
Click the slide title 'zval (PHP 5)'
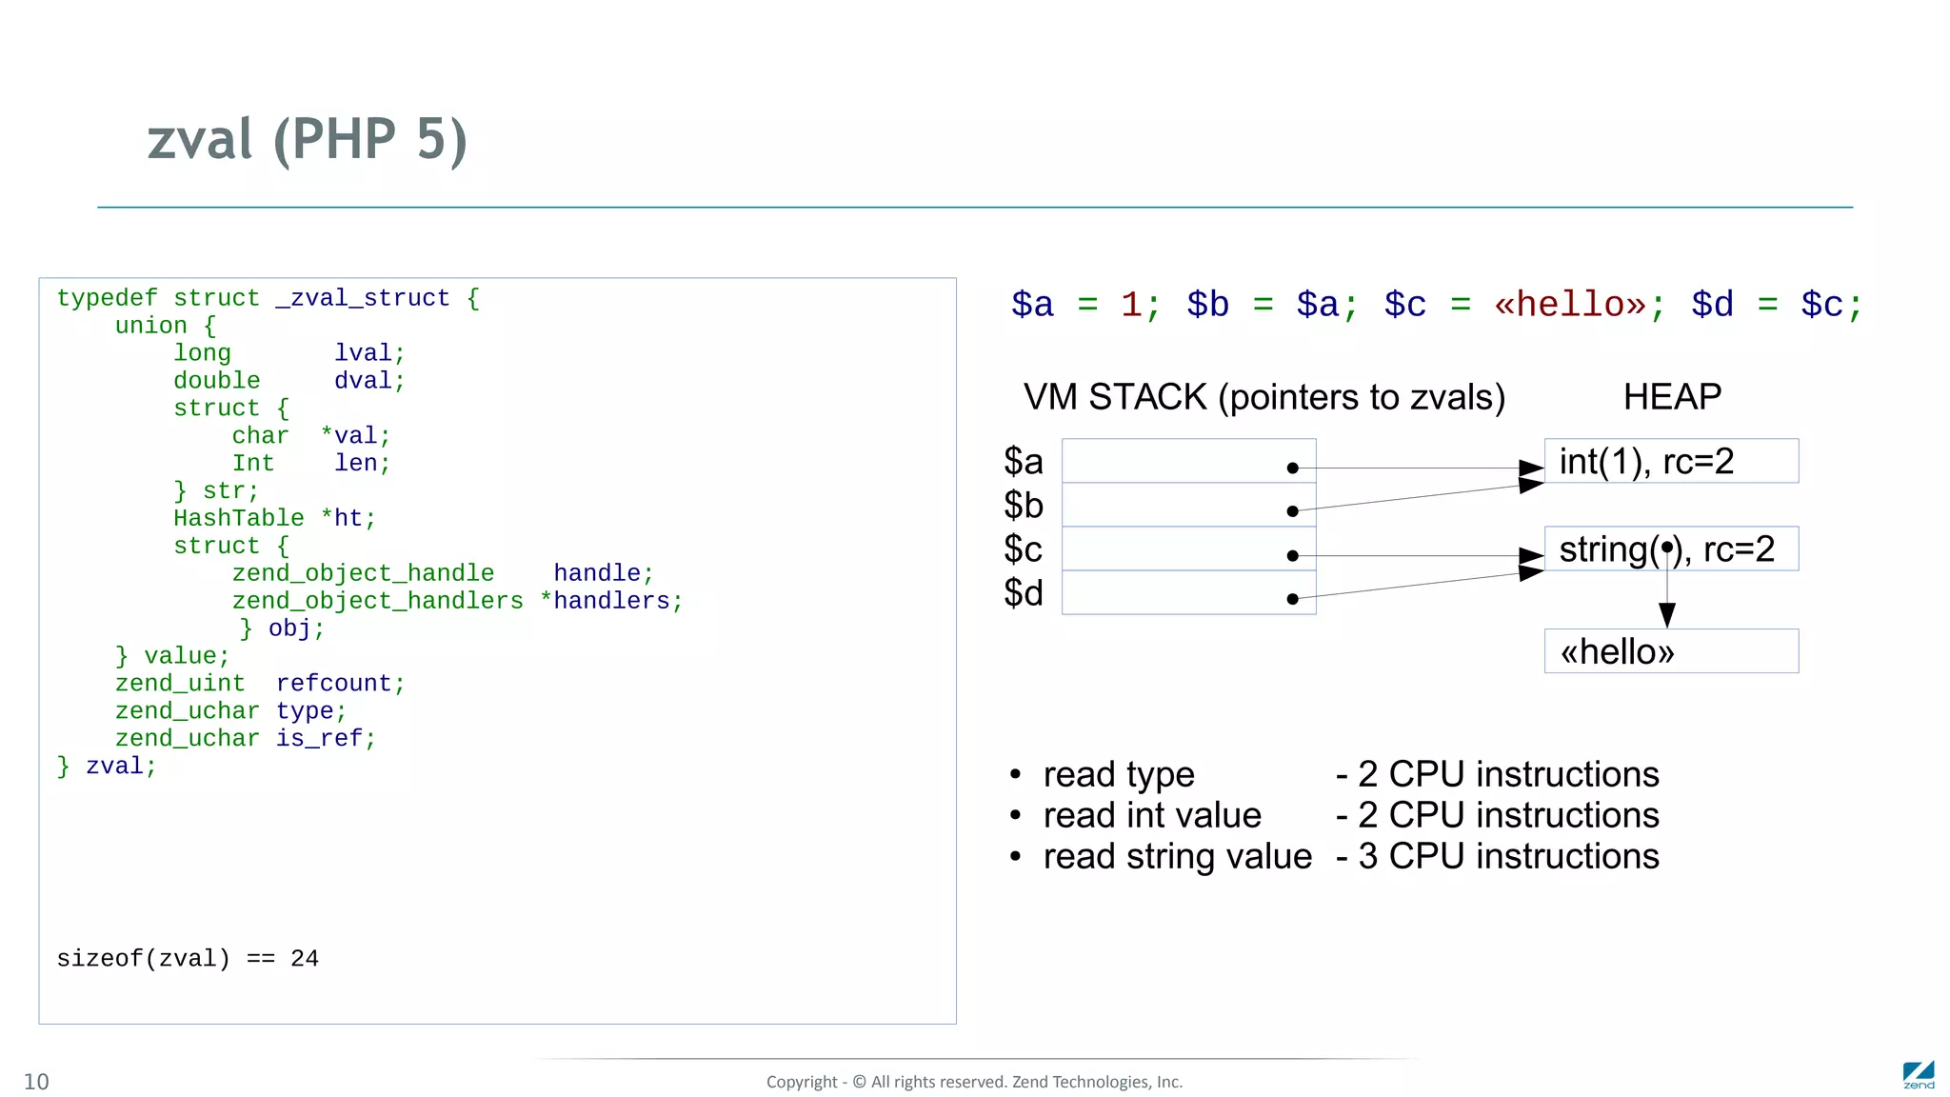(x=308, y=140)
